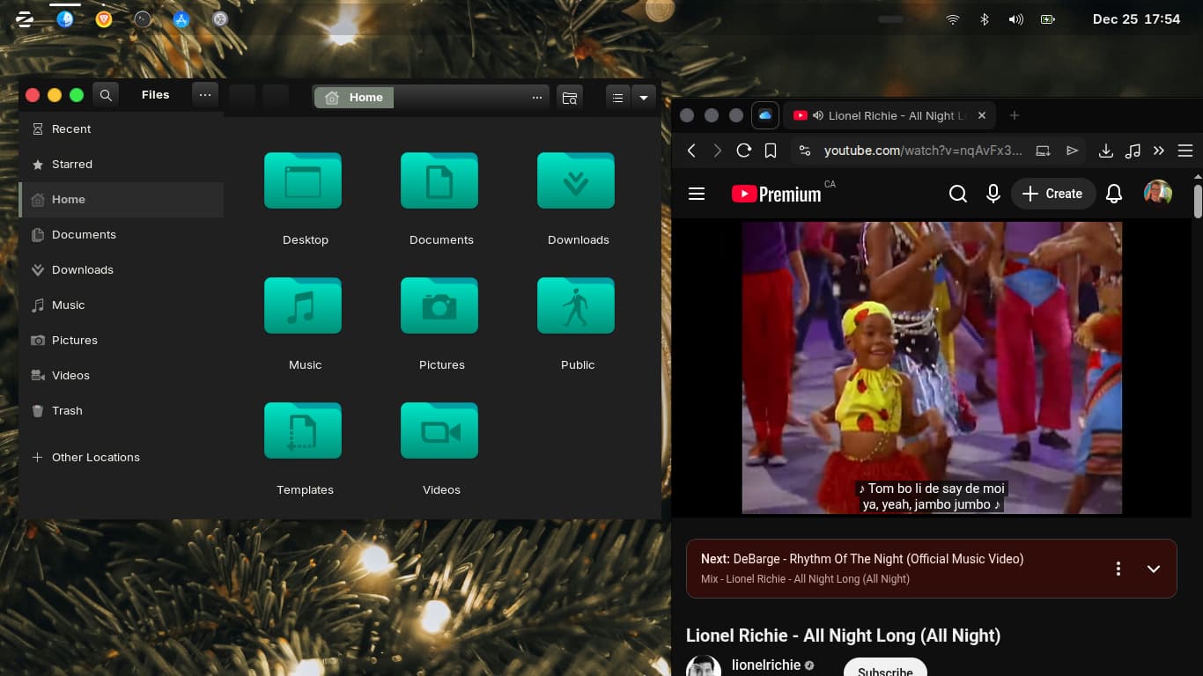Expand the Next up playlist chevron
This screenshot has width=1203, height=676.
1154,569
